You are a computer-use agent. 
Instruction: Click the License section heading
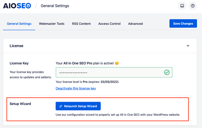point(16,46)
